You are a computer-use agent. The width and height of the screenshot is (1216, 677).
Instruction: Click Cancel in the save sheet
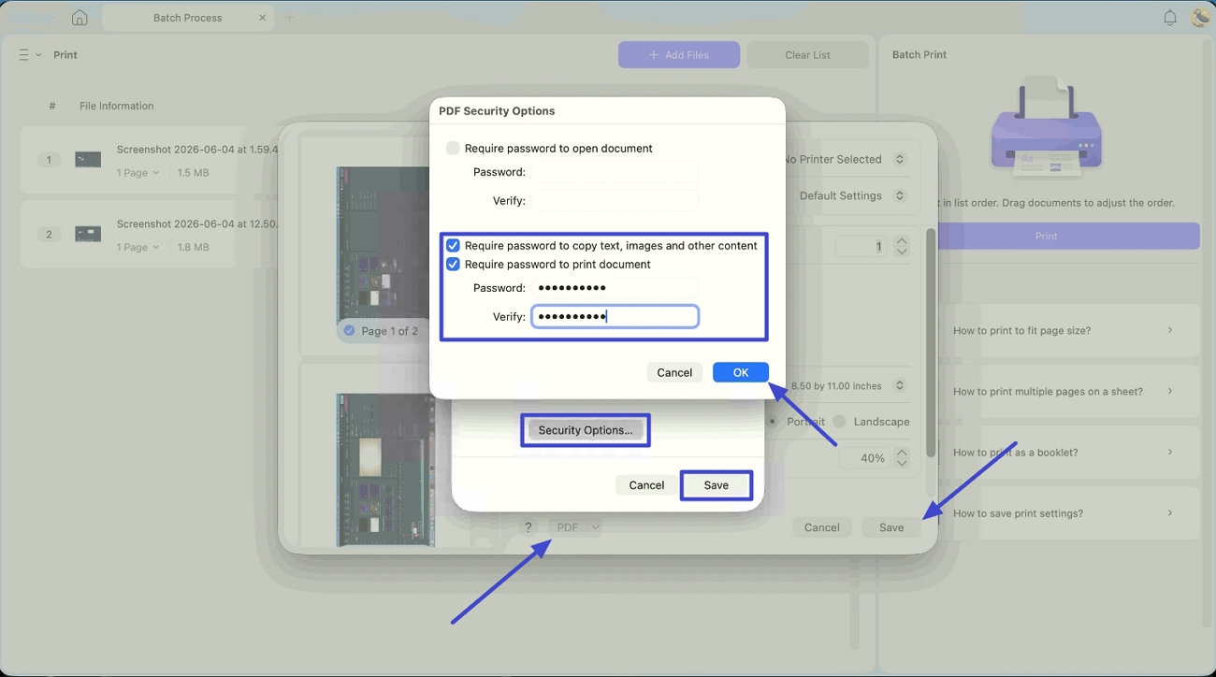646,485
